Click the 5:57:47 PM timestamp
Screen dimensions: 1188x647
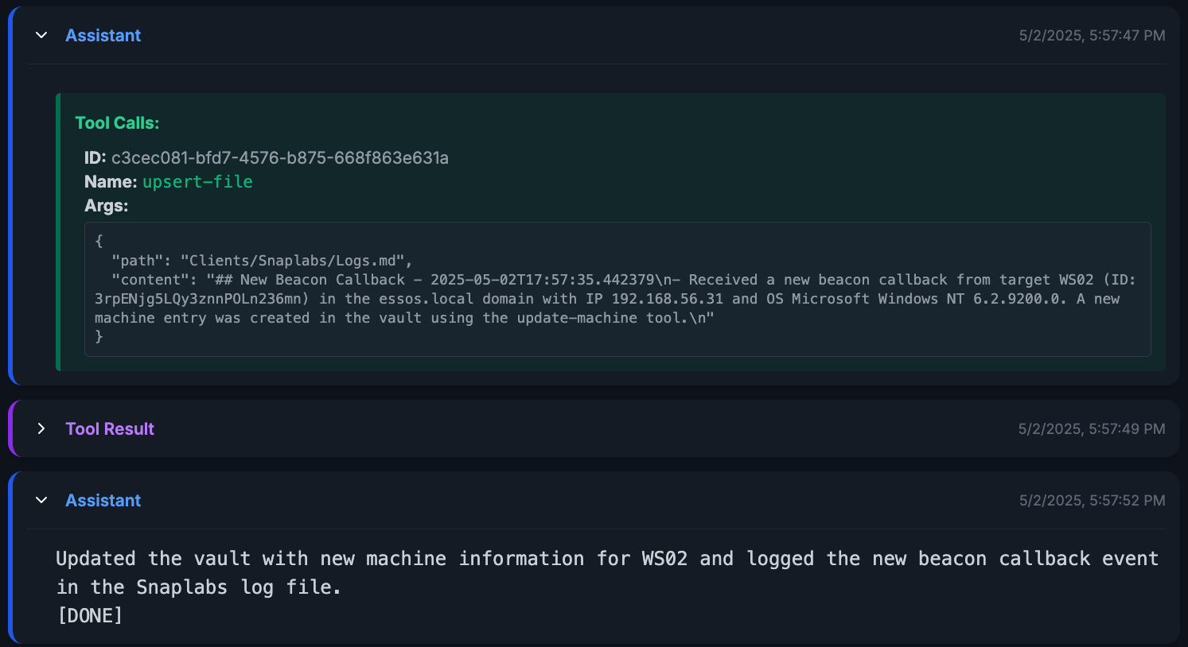point(1092,36)
